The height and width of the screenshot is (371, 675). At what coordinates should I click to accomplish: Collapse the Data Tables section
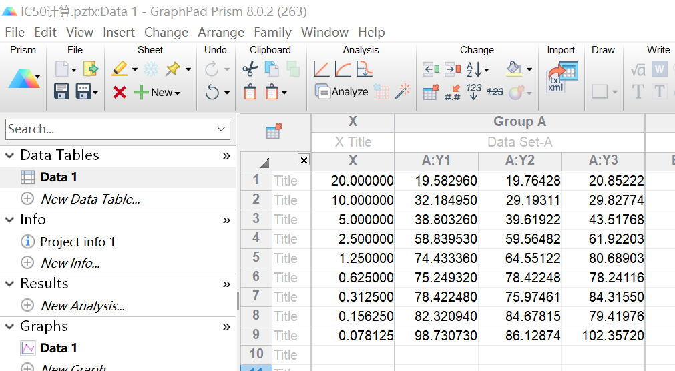(x=9, y=155)
